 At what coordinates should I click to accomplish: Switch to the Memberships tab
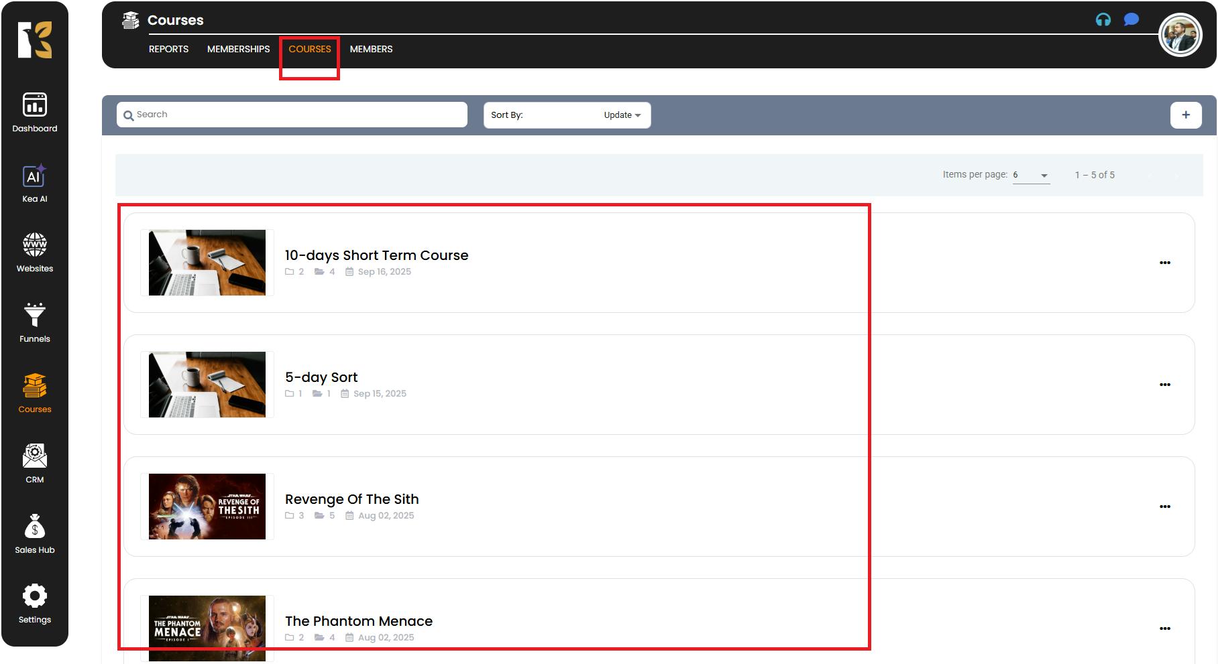(238, 50)
